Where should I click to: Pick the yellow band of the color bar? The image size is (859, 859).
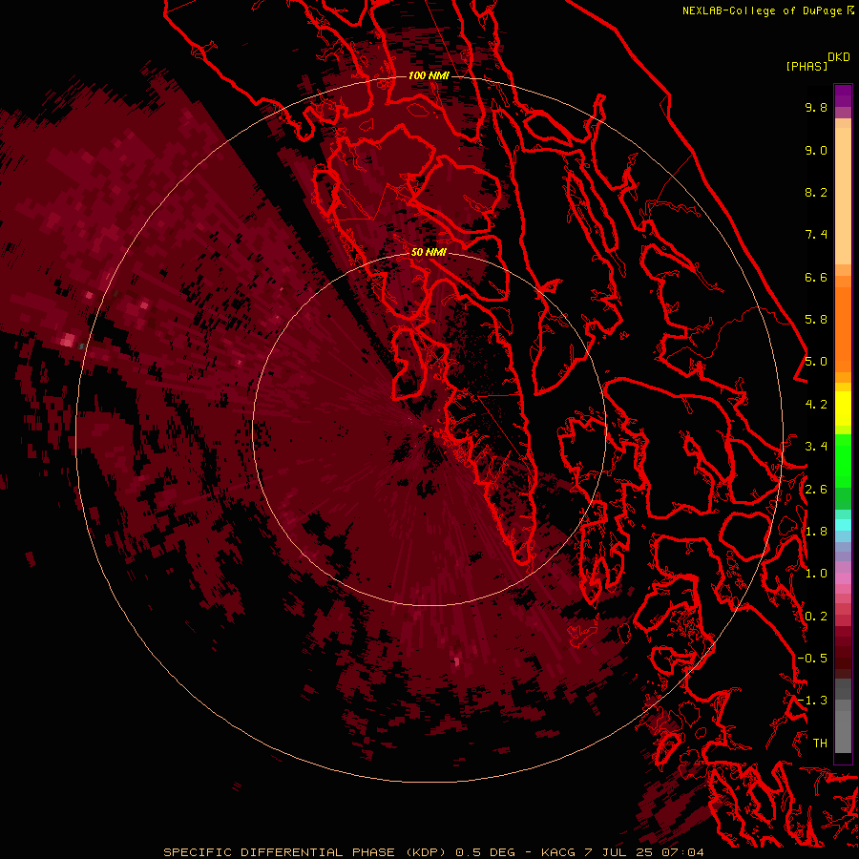[x=843, y=408]
